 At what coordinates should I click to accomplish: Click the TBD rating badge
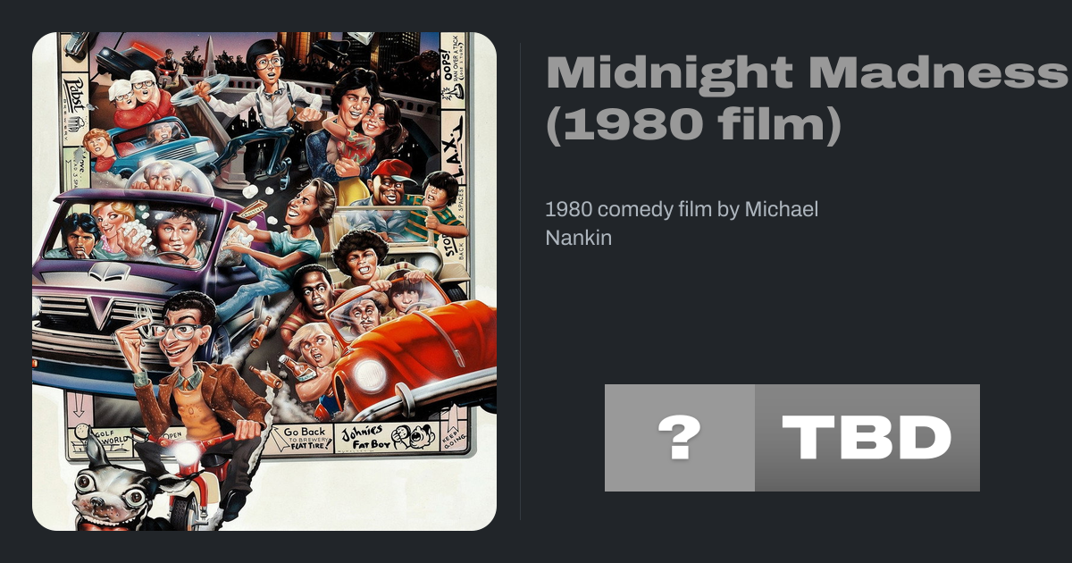tap(867, 438)
